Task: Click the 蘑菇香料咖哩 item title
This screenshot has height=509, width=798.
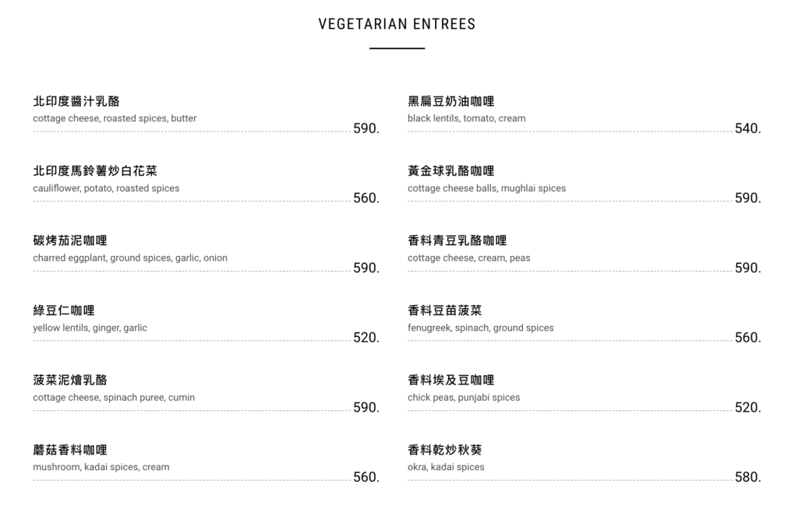Action: coord(70,450)
